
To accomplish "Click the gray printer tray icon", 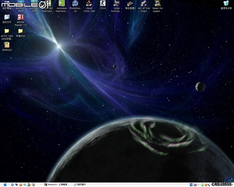I will [195, 185].
